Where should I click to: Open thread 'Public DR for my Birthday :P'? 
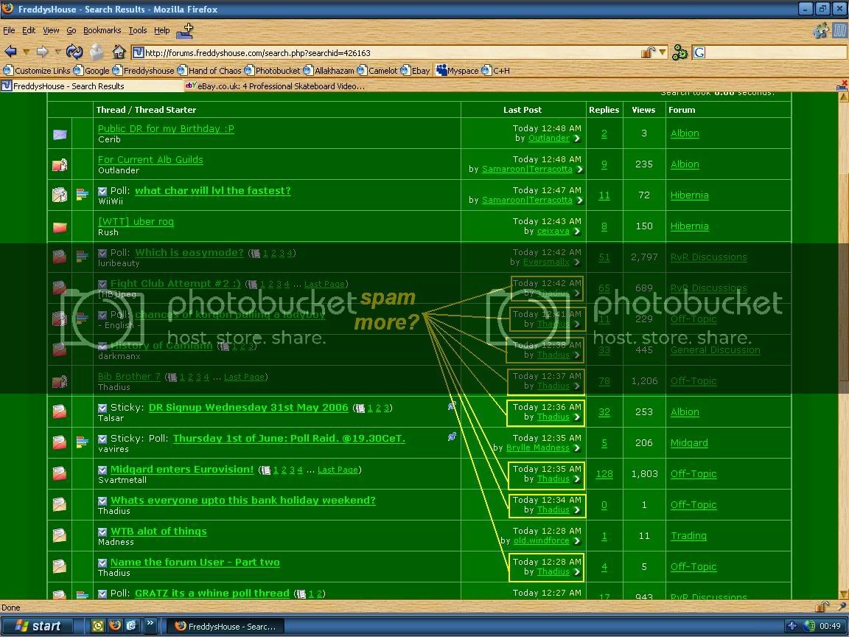tap(166, 129)
